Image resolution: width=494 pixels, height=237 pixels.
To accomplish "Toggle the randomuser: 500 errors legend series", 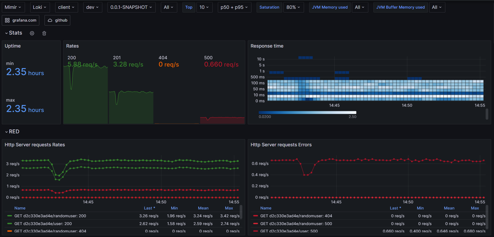I will 296,224.
